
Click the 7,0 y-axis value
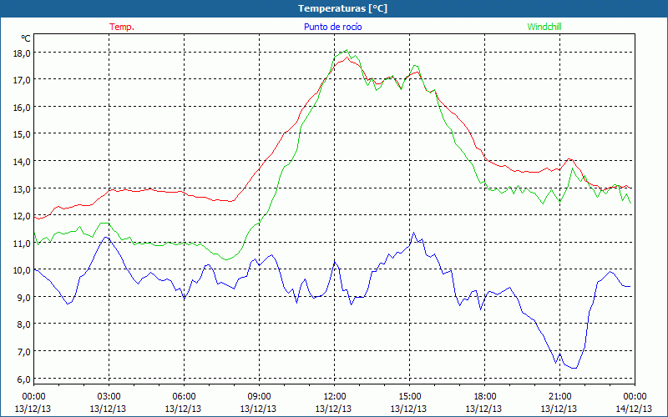point(23,351)
